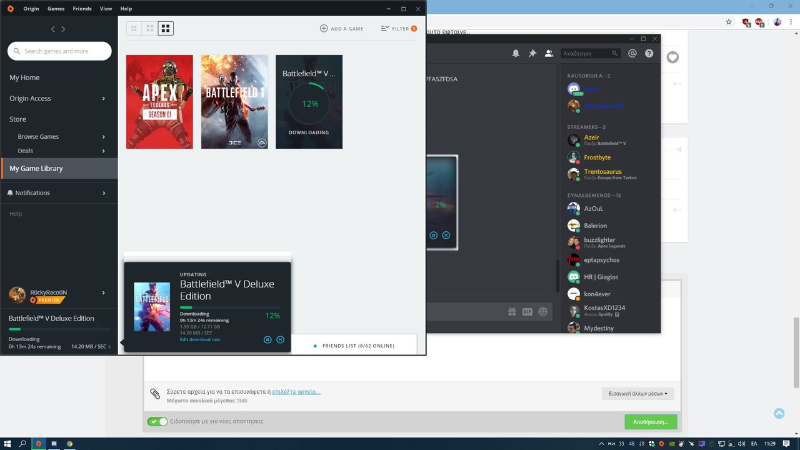The height and width of the screenshot is (450, 800).
Task: Switch library to medium tile view
Action: coord(150,28)
